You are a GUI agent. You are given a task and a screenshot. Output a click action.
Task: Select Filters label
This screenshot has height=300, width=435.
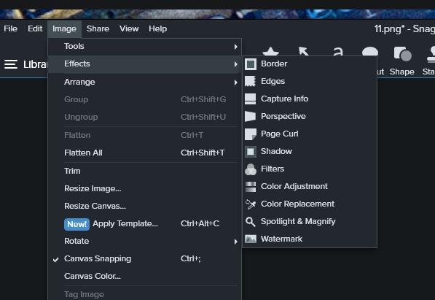tap(273, 169)
